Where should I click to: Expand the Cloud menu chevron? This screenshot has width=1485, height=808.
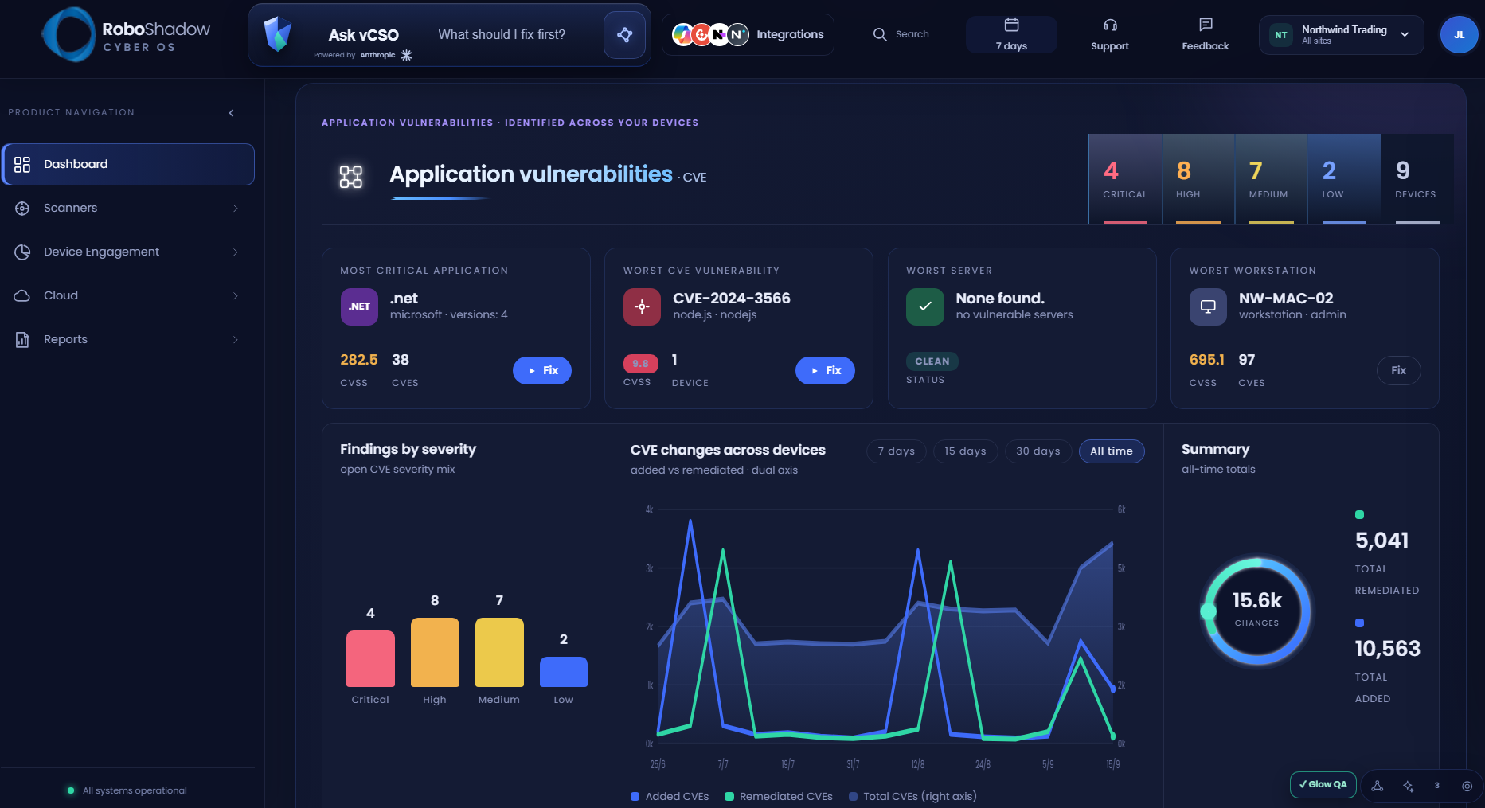[x=235, y=296]
